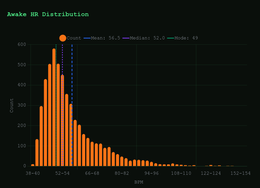Viewport: 260px width, 188px height.
Task: Click the purple dotted median line
Action: [x=62, y=105]
